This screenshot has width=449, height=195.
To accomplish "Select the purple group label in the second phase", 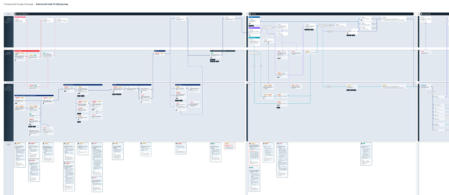I will click(254, 28).
